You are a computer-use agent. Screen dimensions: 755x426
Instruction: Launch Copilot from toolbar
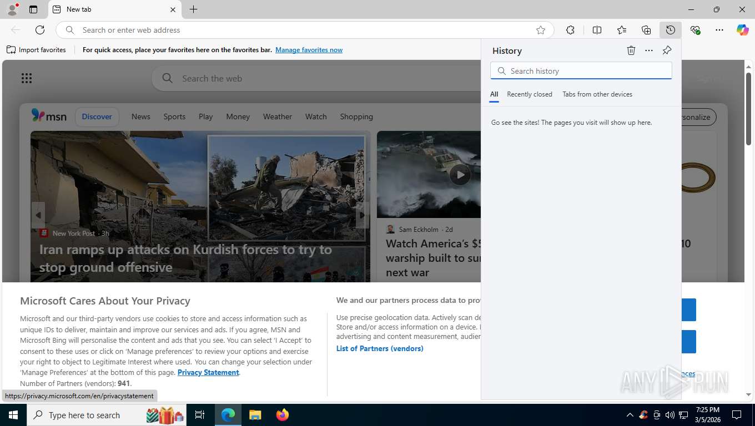pyautogui.click(x=743, y=30)
